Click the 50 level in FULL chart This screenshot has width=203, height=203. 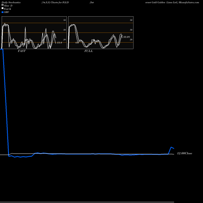(x=131, y=30)
